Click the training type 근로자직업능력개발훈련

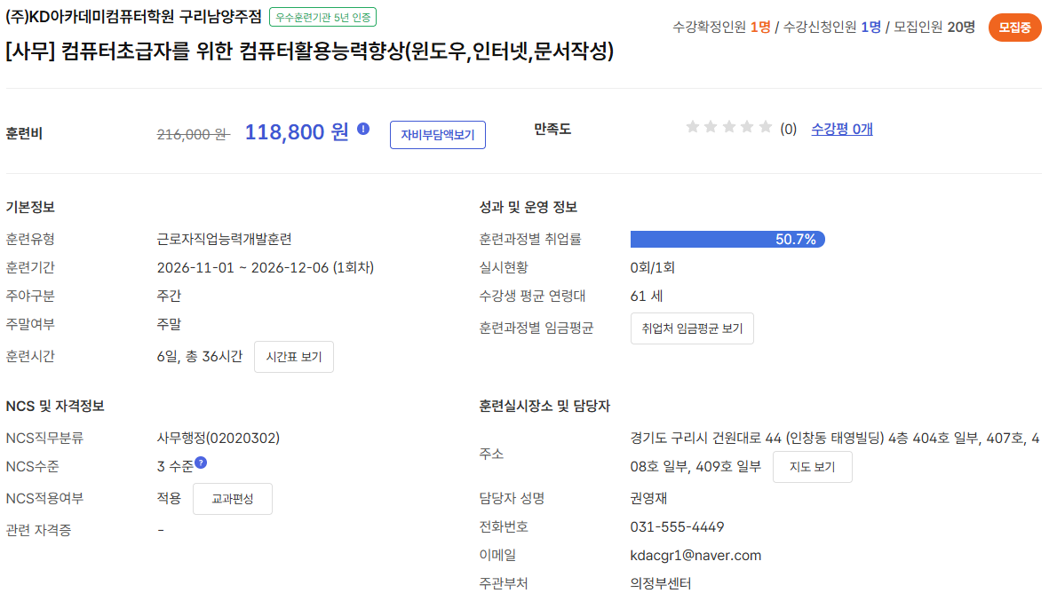[x=224, y=240]
